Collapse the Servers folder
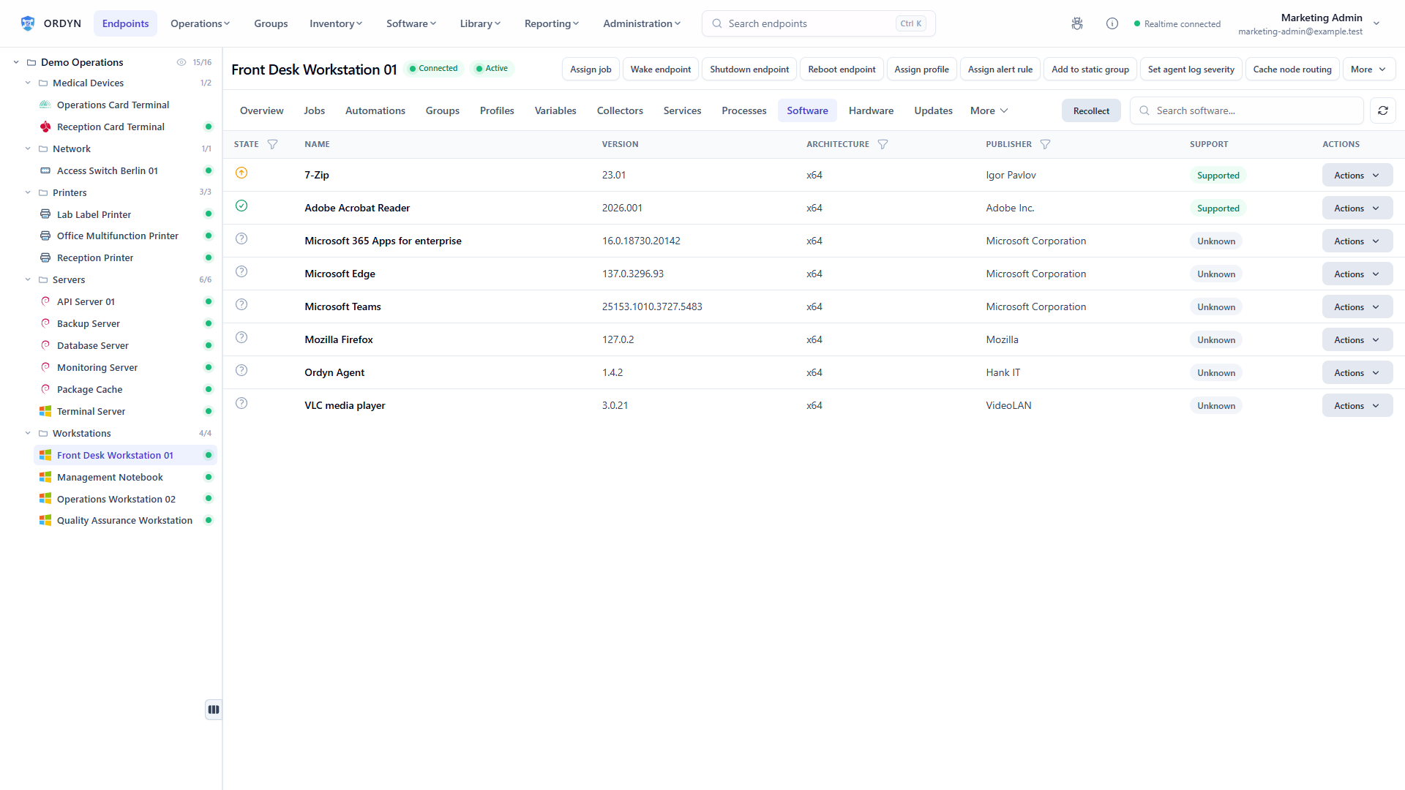Viewport: 1405px width, 790px height. [x=28, y=279]
